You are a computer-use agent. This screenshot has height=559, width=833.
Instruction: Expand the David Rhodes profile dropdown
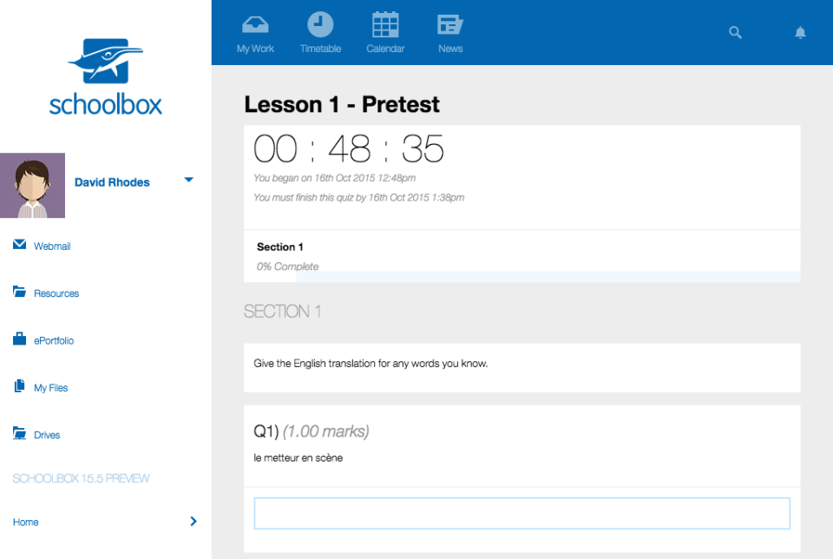(x=188, y=181)
